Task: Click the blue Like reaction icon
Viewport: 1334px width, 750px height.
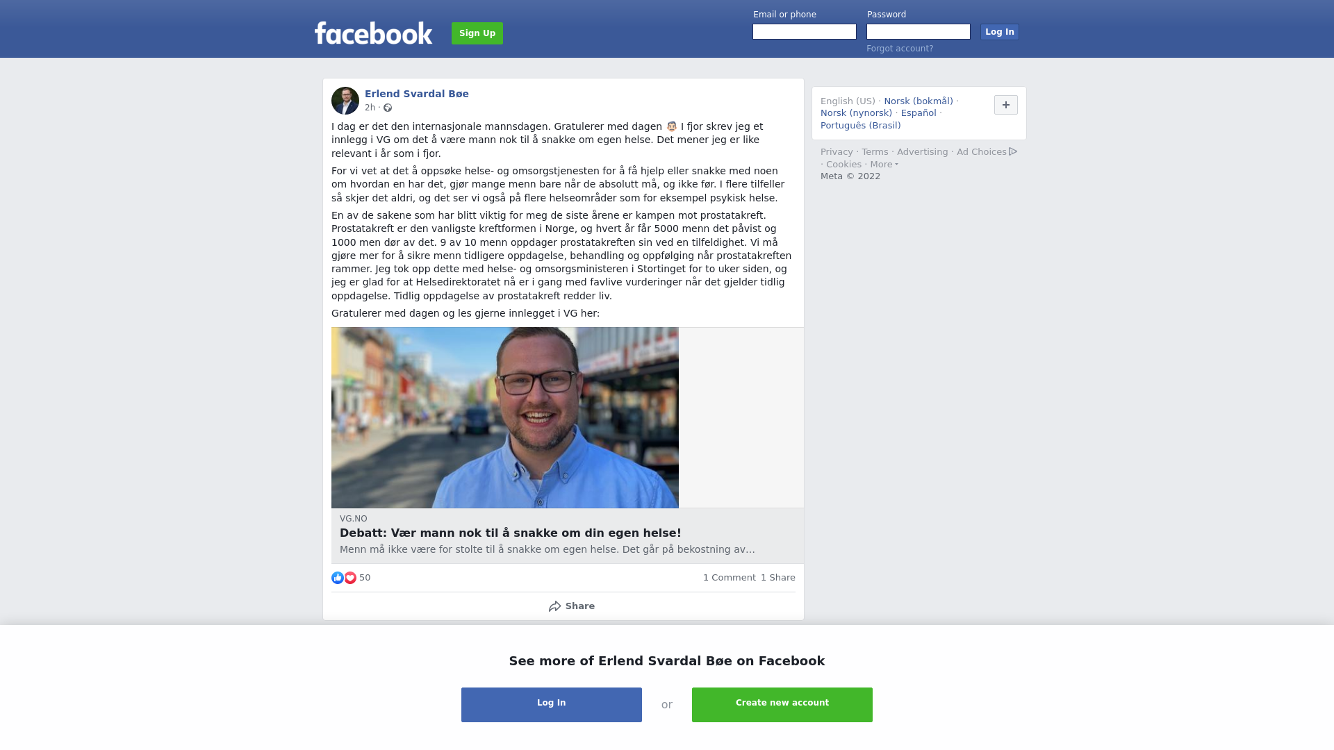Action: pyautogui.click(x=338, y=578)
